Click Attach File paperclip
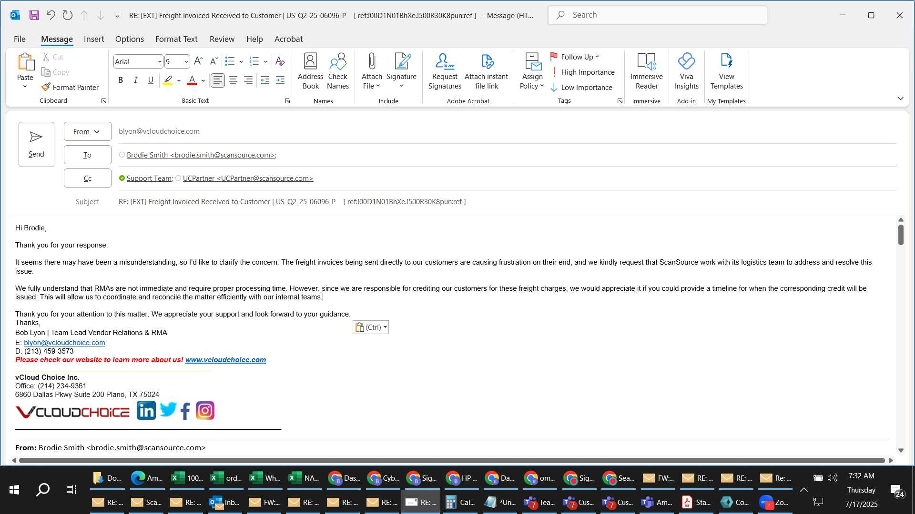Image resolution: width=915 pixels, height=514 pixels. click(x=372, y=71)
